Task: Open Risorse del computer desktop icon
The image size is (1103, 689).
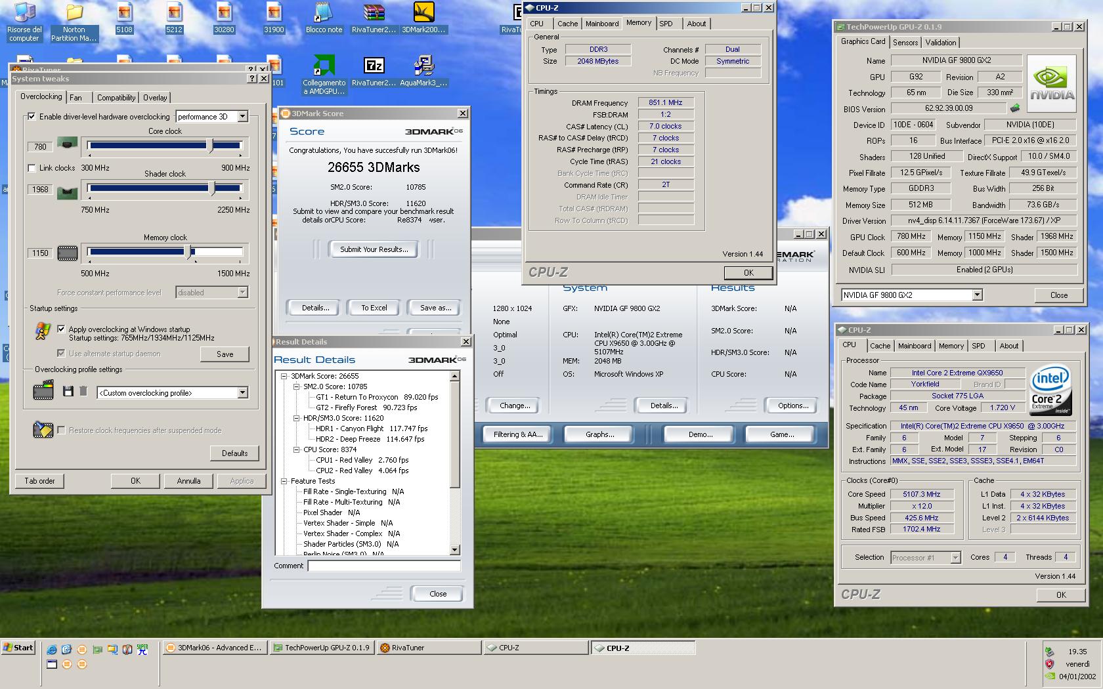Action: (24, 22)
